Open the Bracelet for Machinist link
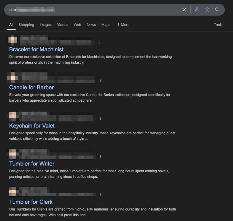 click(36, 49)
